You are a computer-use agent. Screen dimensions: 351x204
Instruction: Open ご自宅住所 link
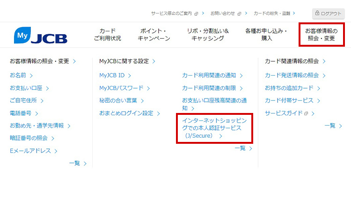click(23, 100)
